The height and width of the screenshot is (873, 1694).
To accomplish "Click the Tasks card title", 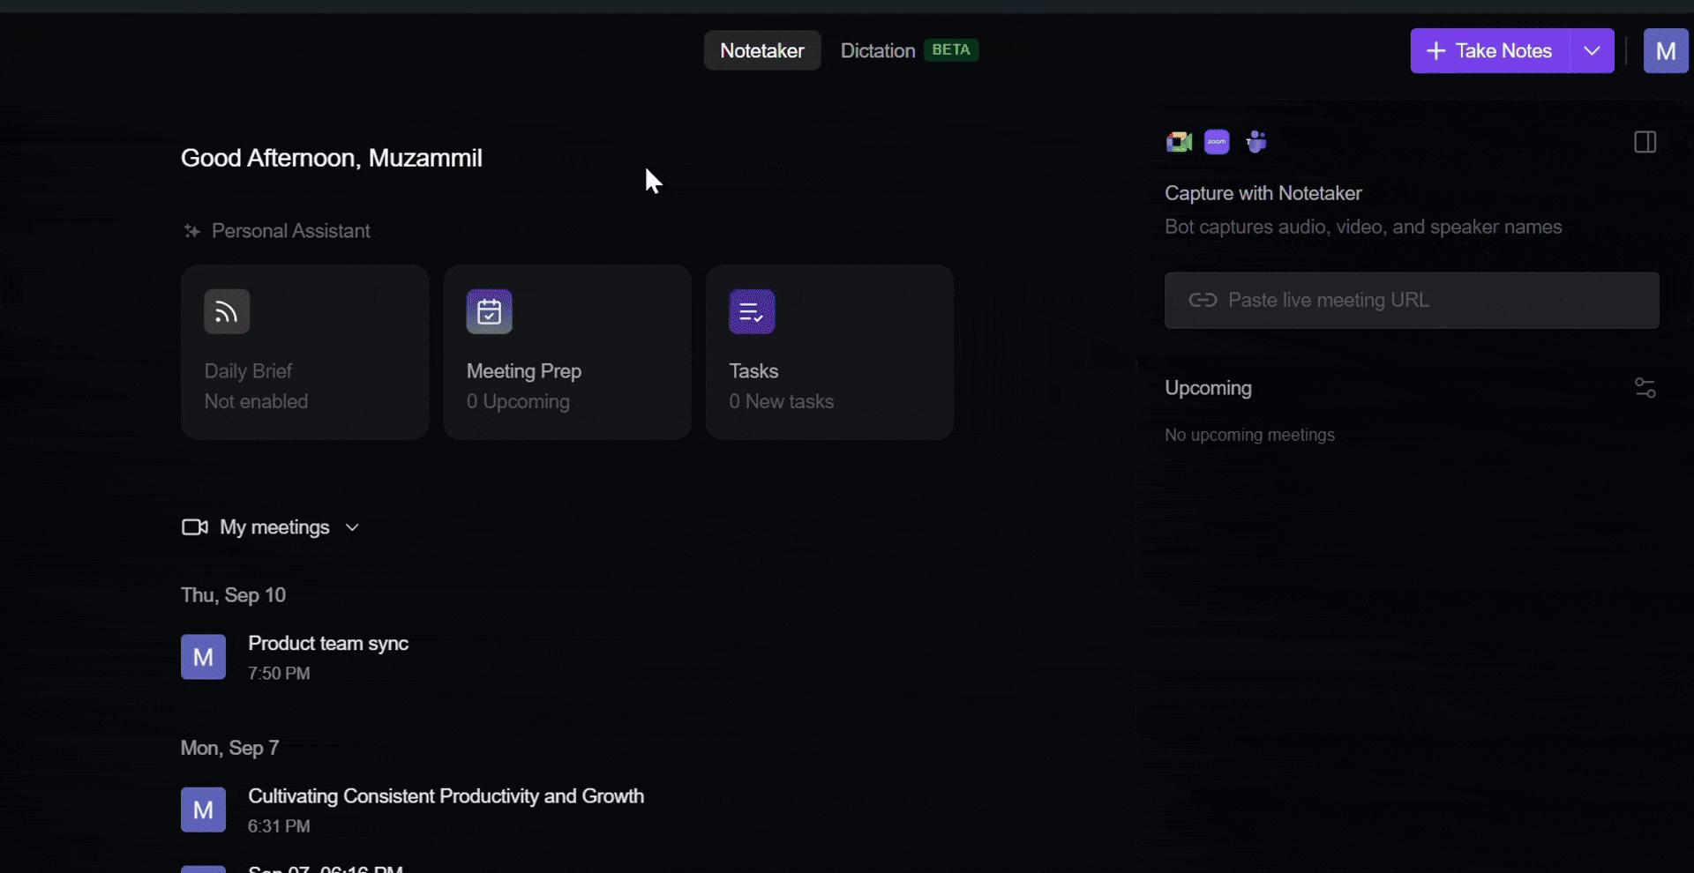I will [x=753, y=371].
